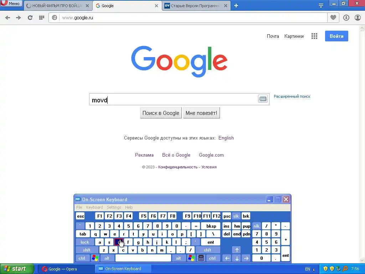This screenshot has height=274, width=365.
Task: Click the Google search input field
Action: pos(174,99)
